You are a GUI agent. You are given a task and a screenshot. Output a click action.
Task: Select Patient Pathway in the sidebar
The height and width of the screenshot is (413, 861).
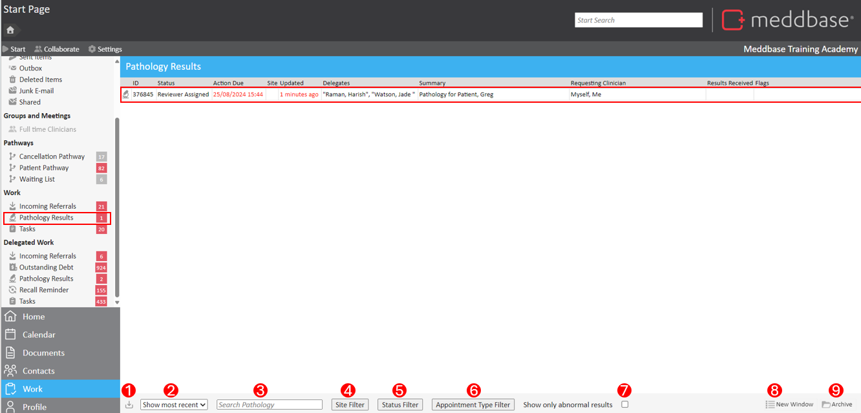(43, 168)
